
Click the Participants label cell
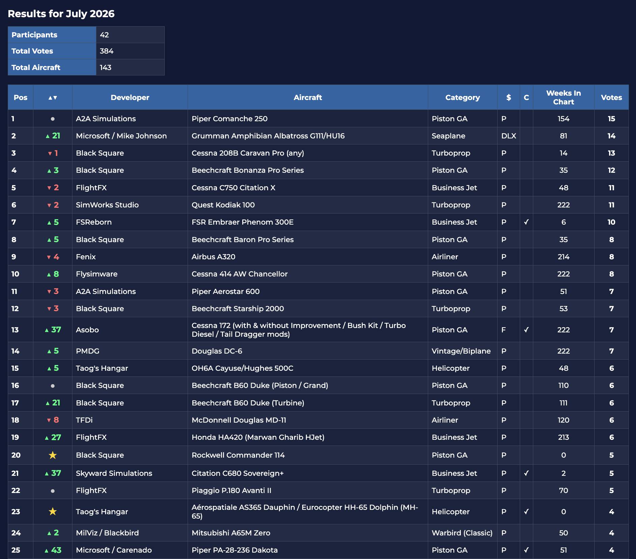pyautogui.click(x=52, y=35)
